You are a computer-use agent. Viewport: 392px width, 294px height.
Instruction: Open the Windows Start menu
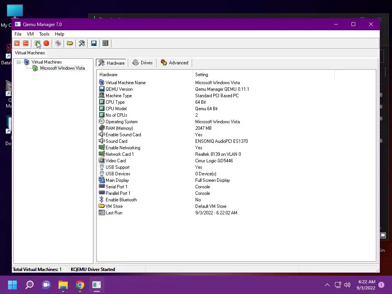point(12,285)
